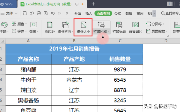Select the cell 牛肉干
This screenshot has height=112, width=180.
[x=28, y=80]
